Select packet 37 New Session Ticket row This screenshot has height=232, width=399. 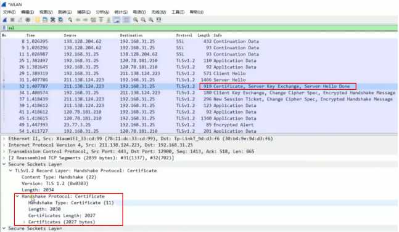point(199,99)
